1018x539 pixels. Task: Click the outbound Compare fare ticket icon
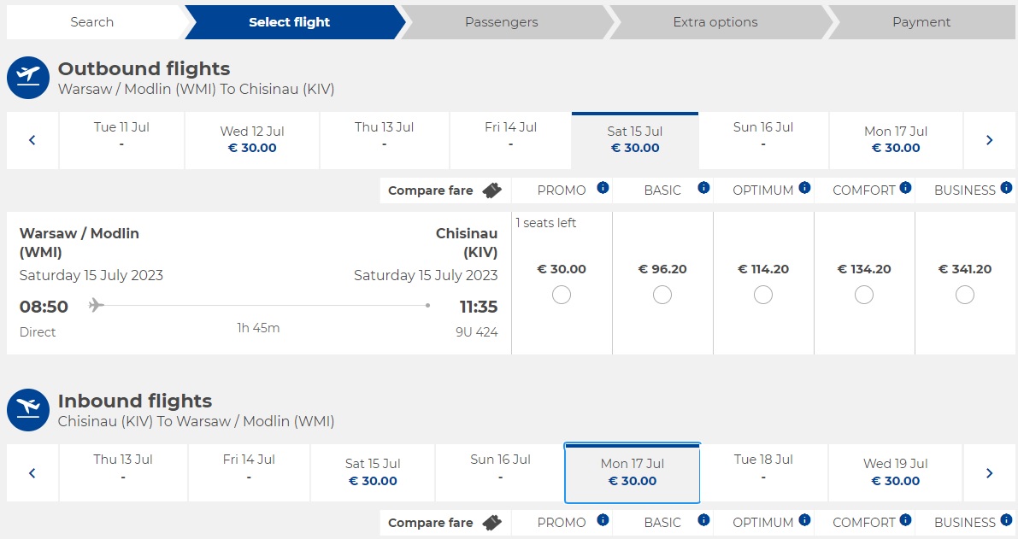pos(491,190)
